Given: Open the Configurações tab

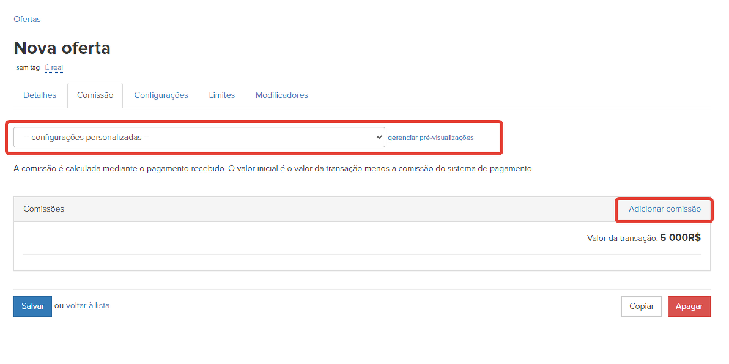Looking at the screenshot, I should click(161, 95).
